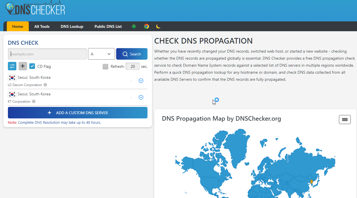Click the Refresh seconds value field
Screen dimensions: 357x198
coord(133,66)
